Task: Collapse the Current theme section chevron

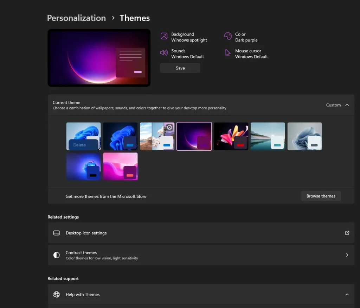Action: tap(347, 105)
